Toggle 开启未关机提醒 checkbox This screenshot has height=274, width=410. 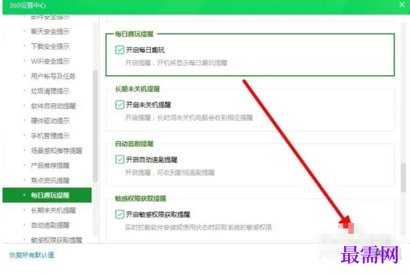coord(120,105)
